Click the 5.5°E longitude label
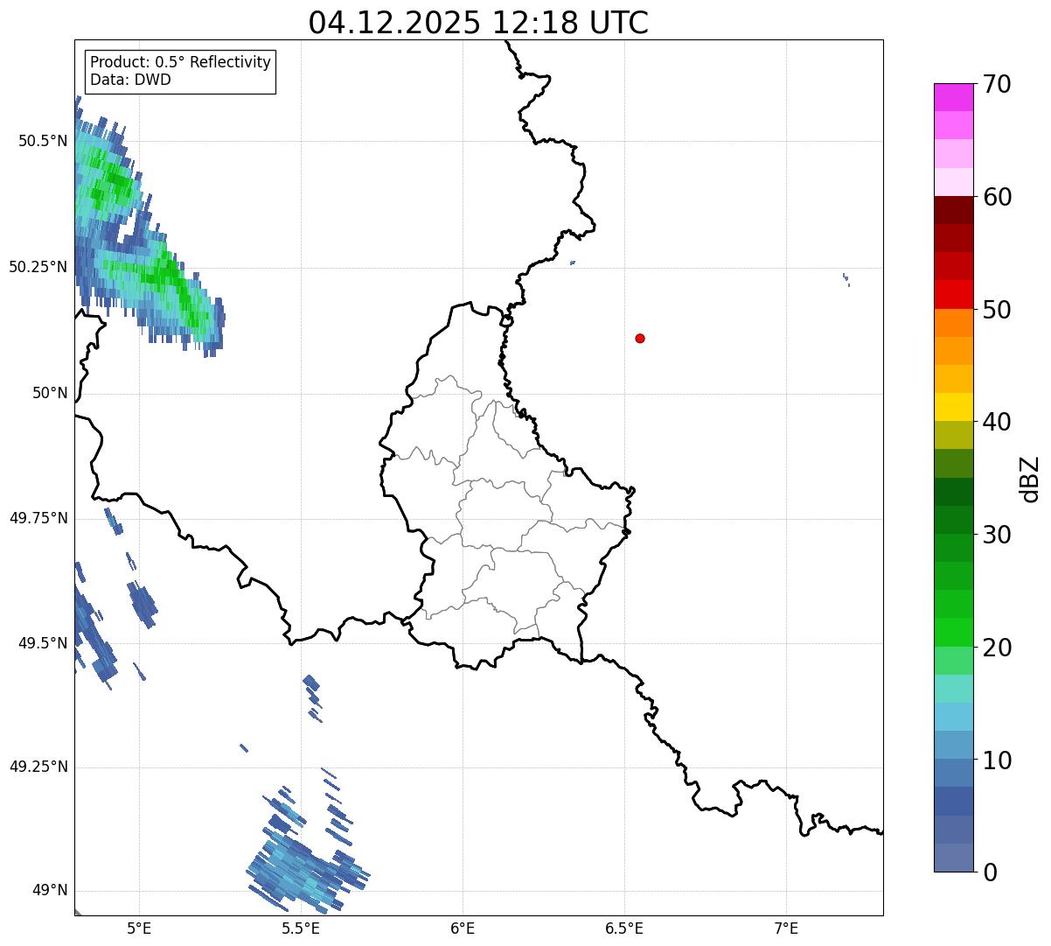1051x946 pixels. (x=301, y=928)
